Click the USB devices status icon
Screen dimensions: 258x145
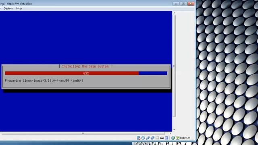tap(148, 138)
